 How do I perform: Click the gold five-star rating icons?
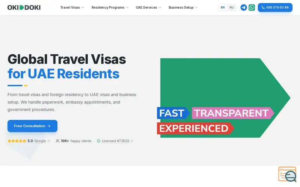[17, 141]
